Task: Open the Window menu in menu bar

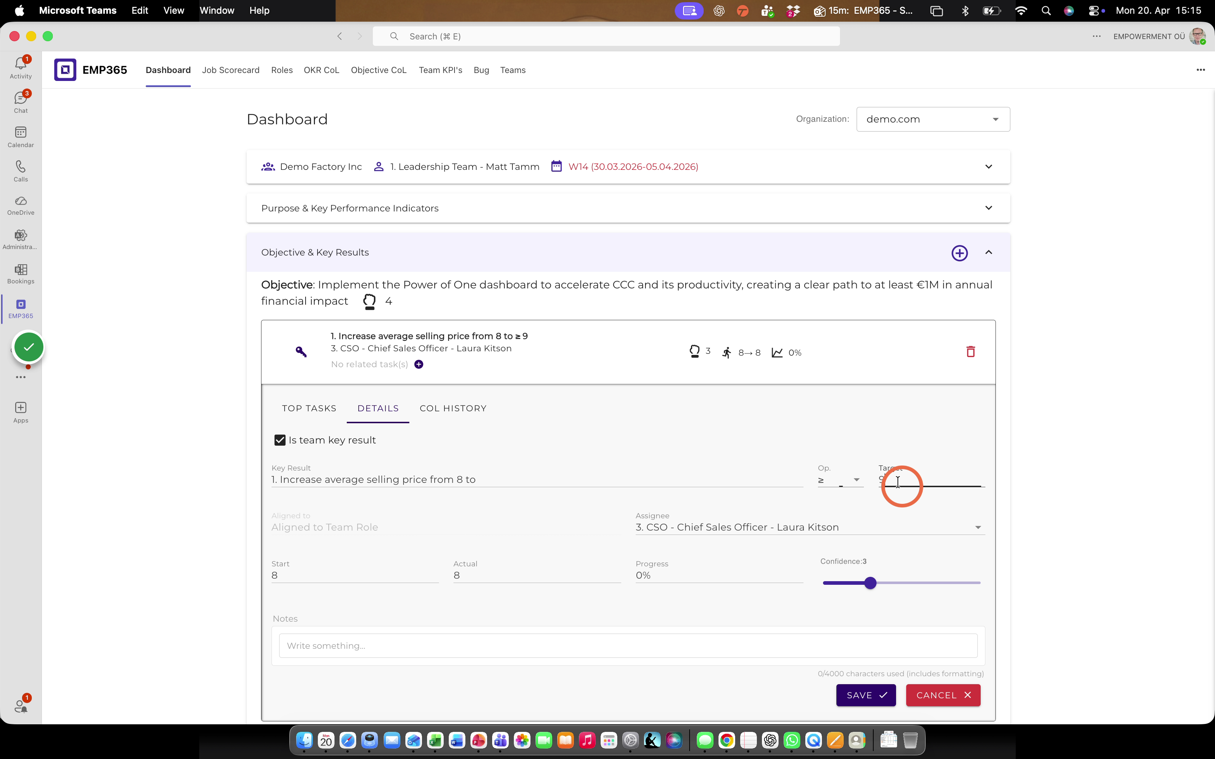Action: [217, 10]
